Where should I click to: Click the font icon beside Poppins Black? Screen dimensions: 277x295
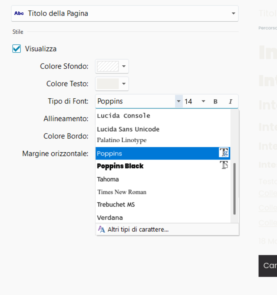point(224,165)
